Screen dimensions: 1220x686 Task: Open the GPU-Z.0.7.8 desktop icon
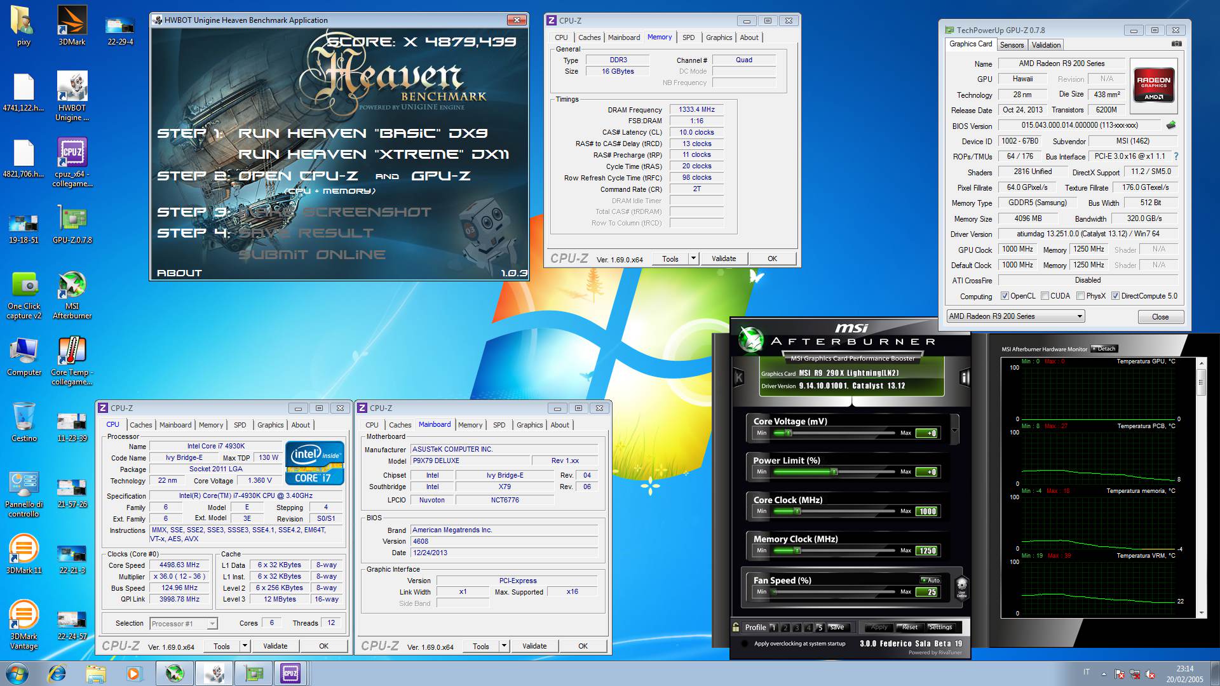tap(72, 224)
